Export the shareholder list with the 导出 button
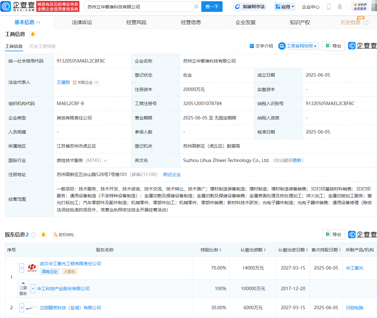 pos(334,235)
